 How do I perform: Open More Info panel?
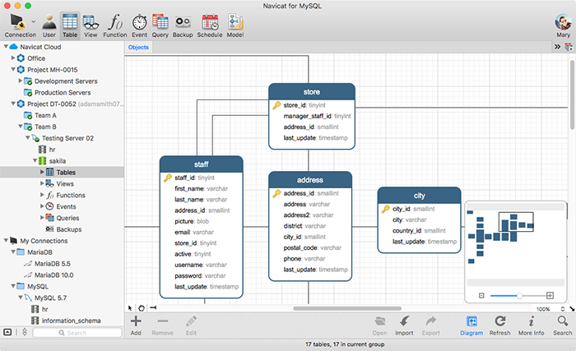coord(532,326)
